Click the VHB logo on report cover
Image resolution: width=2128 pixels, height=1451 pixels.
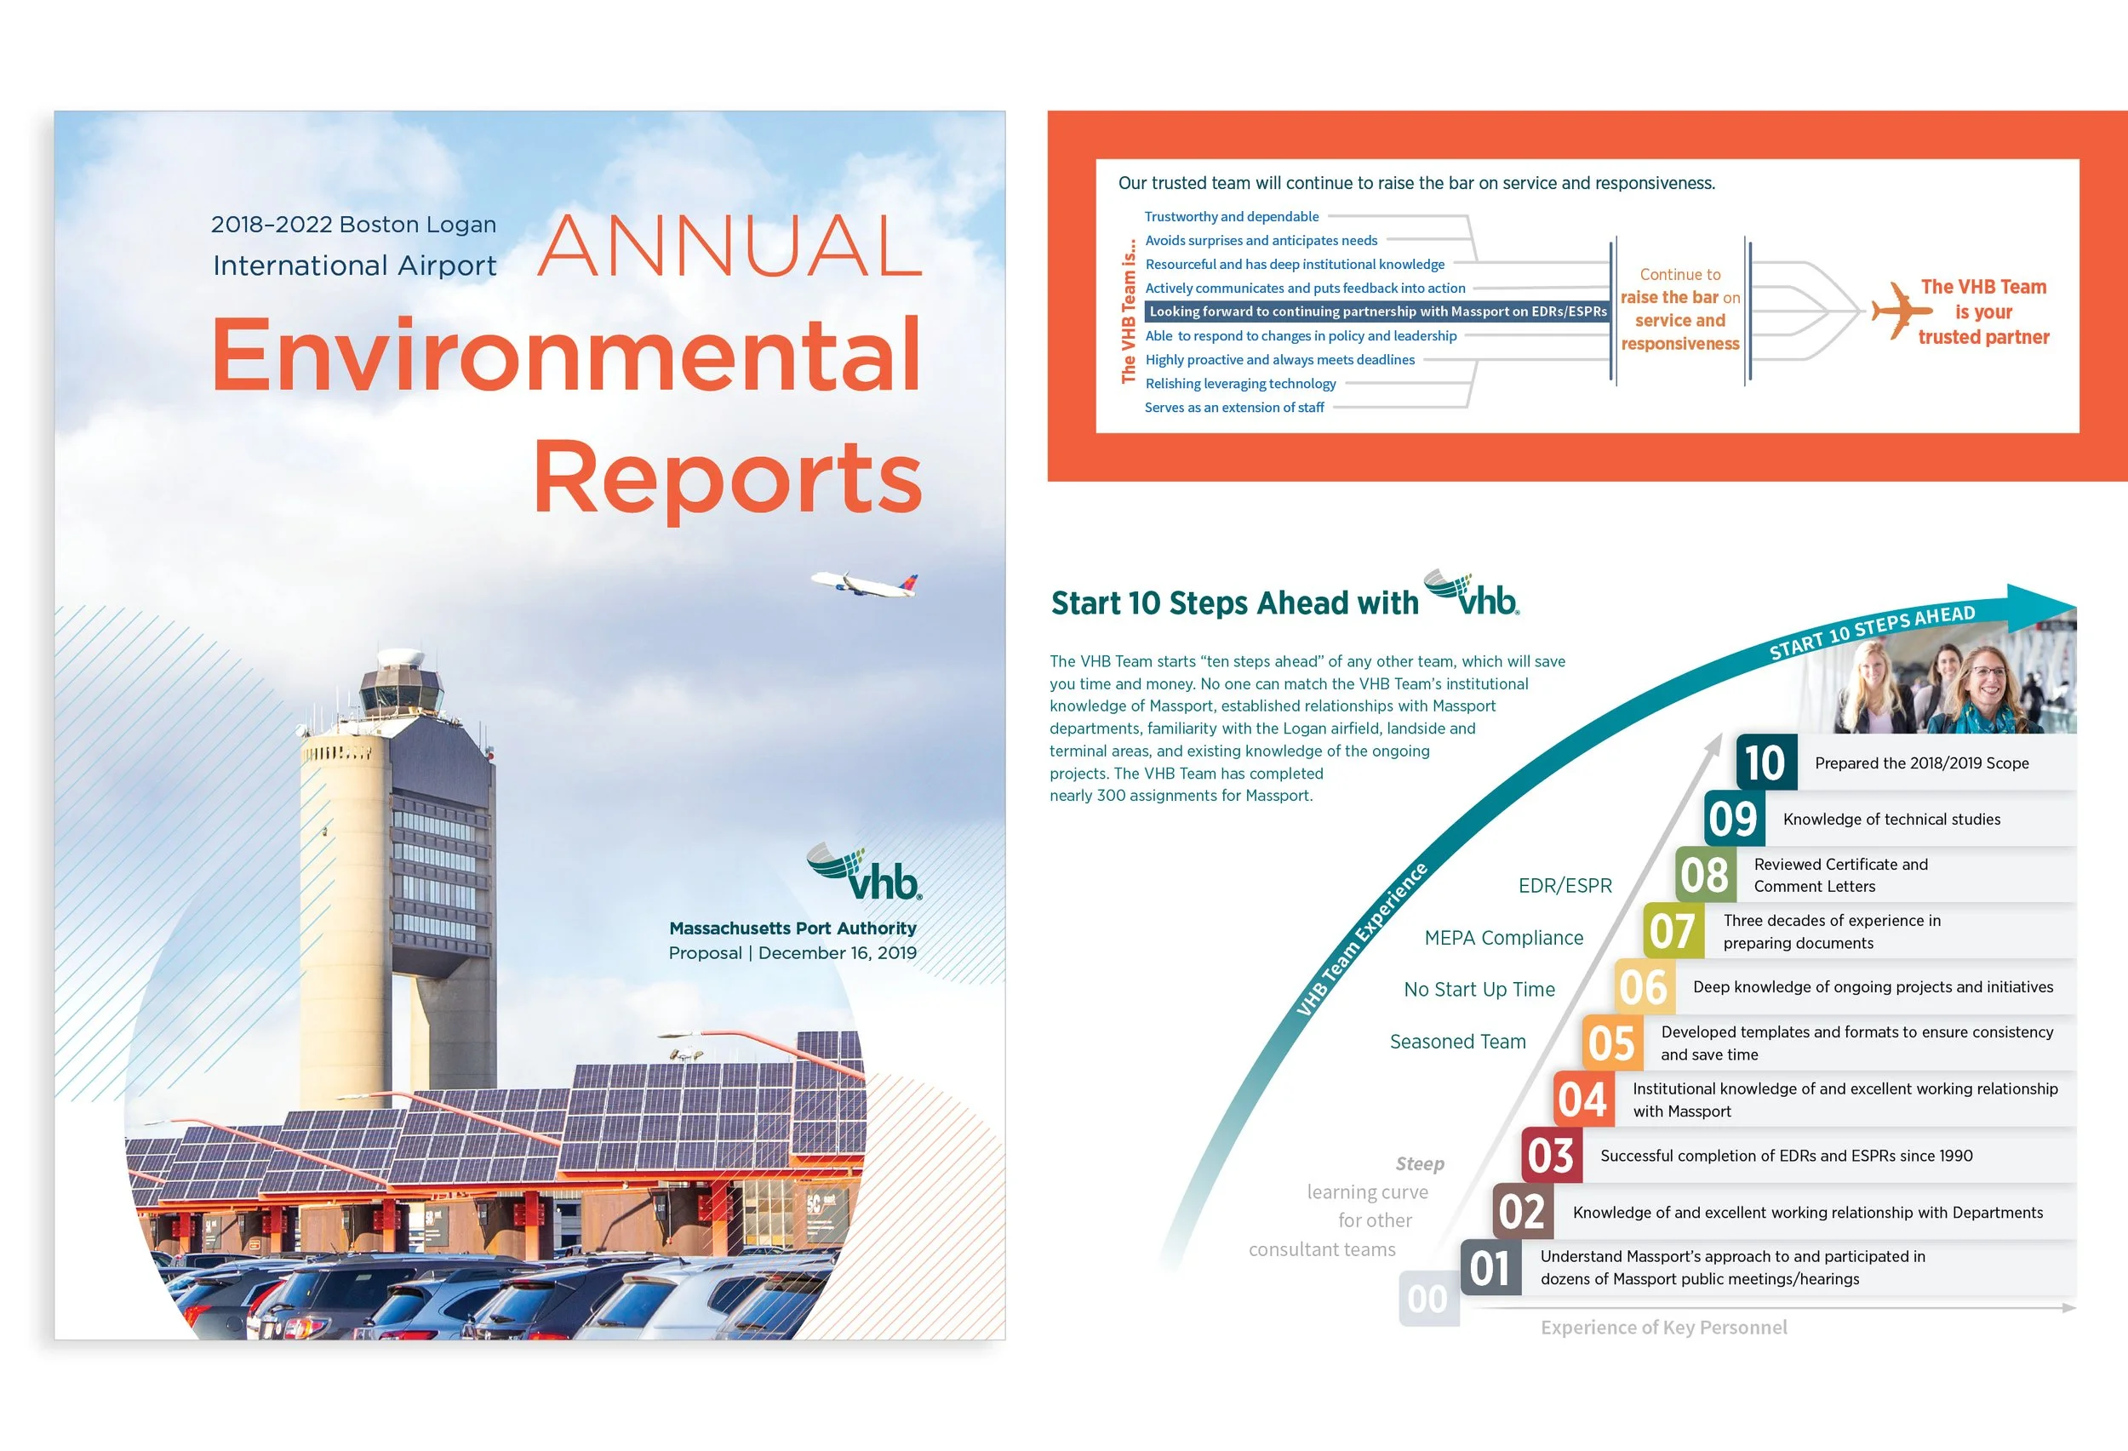point(863,872)
